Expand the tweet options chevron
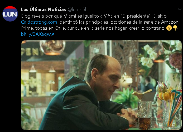183x132 pixels. 179,9
